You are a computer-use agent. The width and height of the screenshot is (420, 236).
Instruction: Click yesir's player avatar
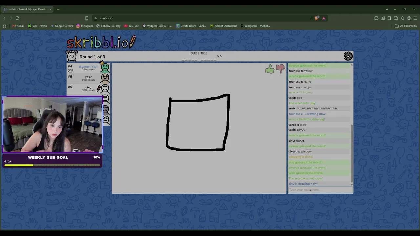[x=105, y=78]
